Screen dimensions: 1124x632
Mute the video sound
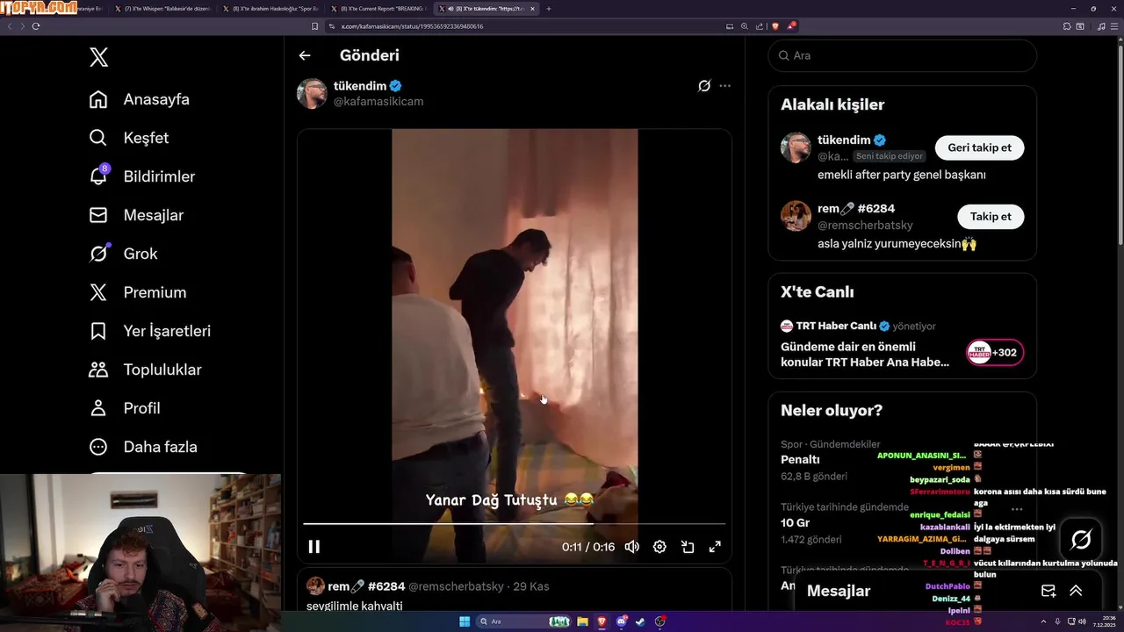click(x=631, y=547)
